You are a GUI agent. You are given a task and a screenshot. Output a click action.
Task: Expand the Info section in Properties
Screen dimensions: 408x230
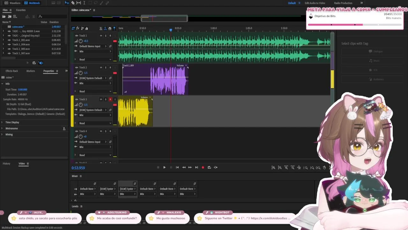tap(2, 84)
